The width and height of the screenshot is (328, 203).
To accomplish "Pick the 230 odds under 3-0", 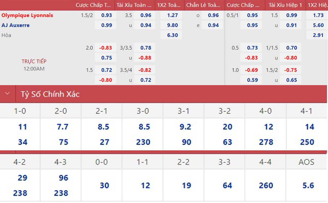I will pyautogui.click(x=143, y=142).
